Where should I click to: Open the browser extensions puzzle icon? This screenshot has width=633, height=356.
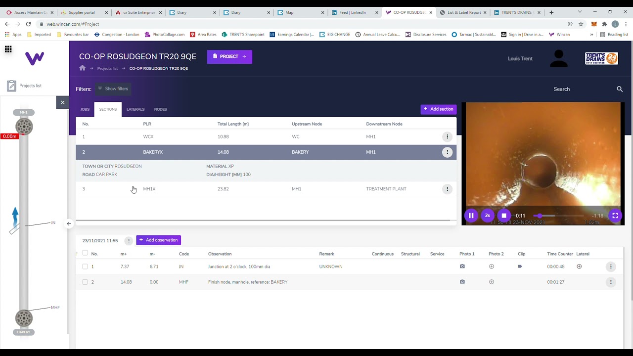click(x=604, y=24)
